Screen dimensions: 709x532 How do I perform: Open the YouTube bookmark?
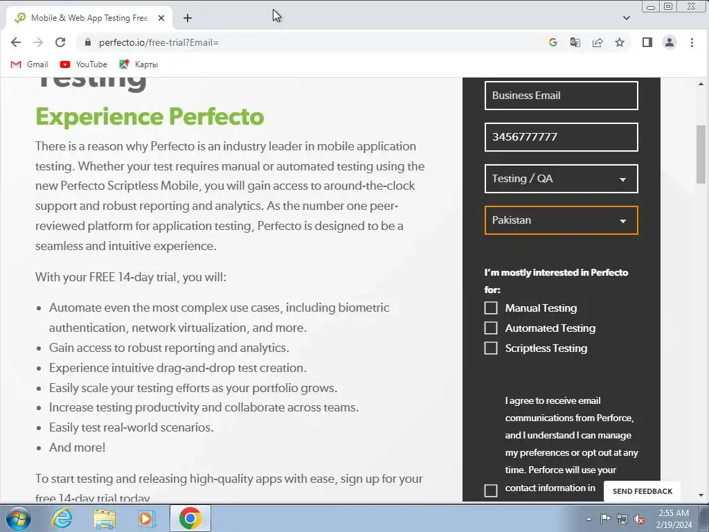pyautogui.click(x=84, y=64)
